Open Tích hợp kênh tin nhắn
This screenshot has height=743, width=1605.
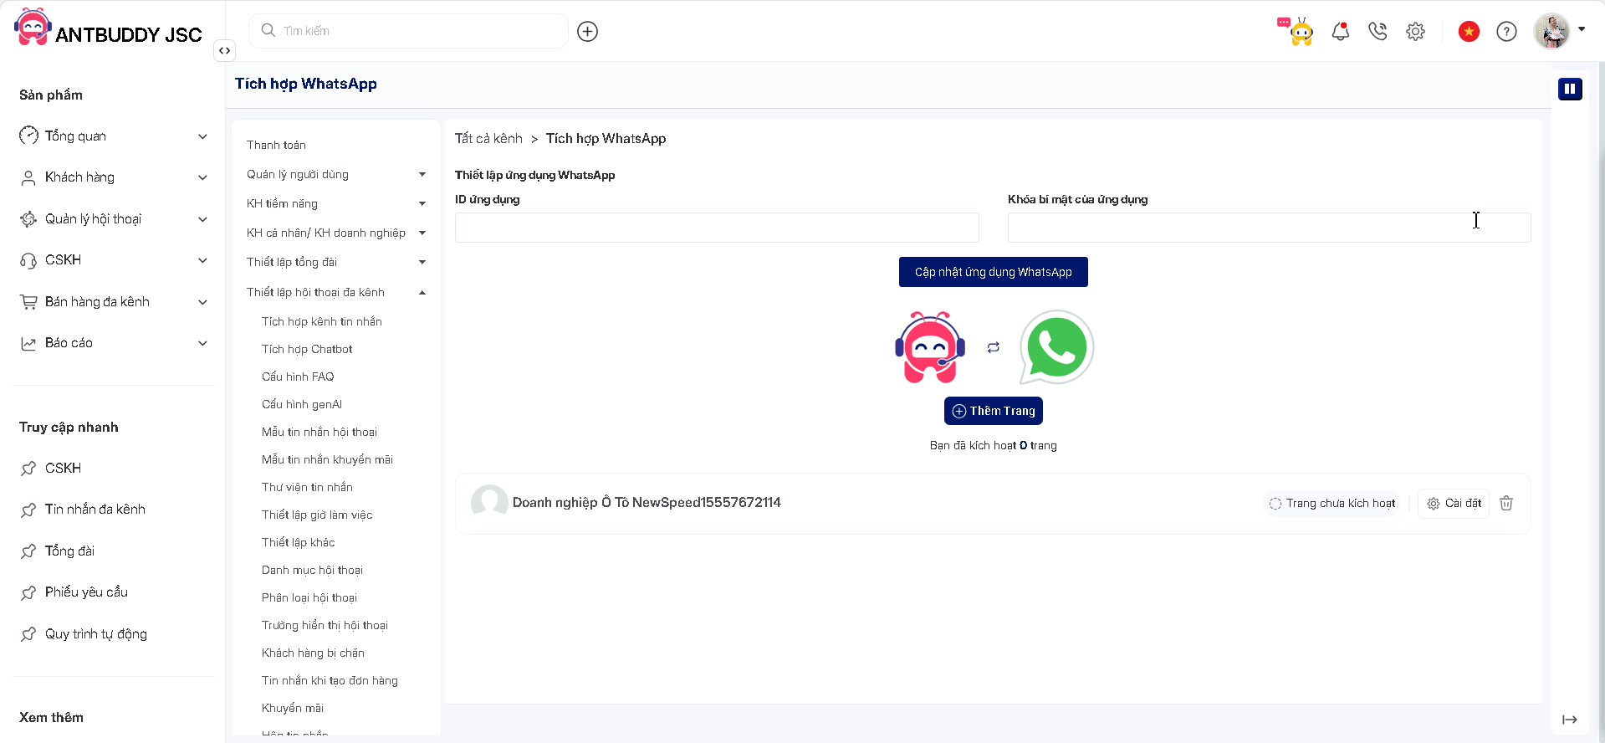322,321
